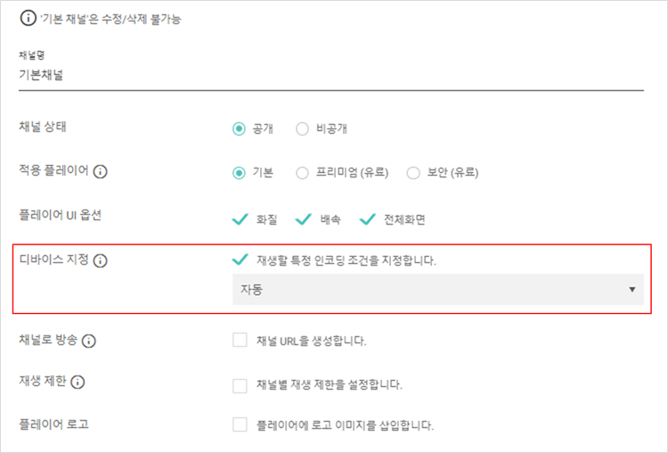This screenshot has width=668, height=453.
Task: Enable 채널 URL을 생성합니다 checkbox
Action: 240,340
